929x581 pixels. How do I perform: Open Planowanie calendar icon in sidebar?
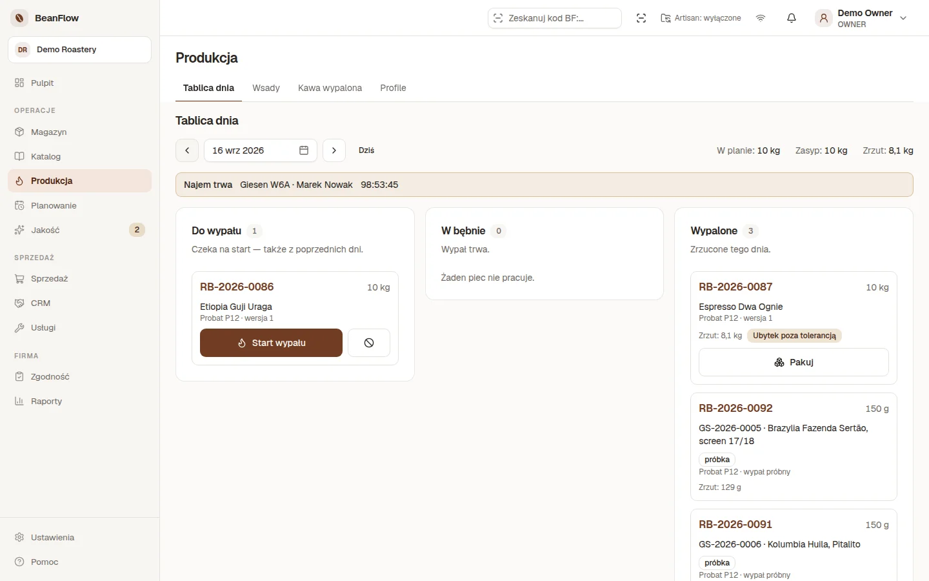point(19,205)
